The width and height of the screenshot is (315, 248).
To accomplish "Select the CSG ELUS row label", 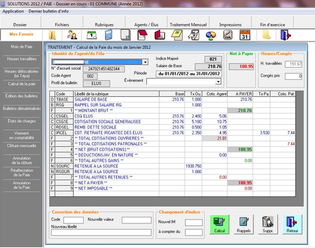I will [x=84, y=116].
